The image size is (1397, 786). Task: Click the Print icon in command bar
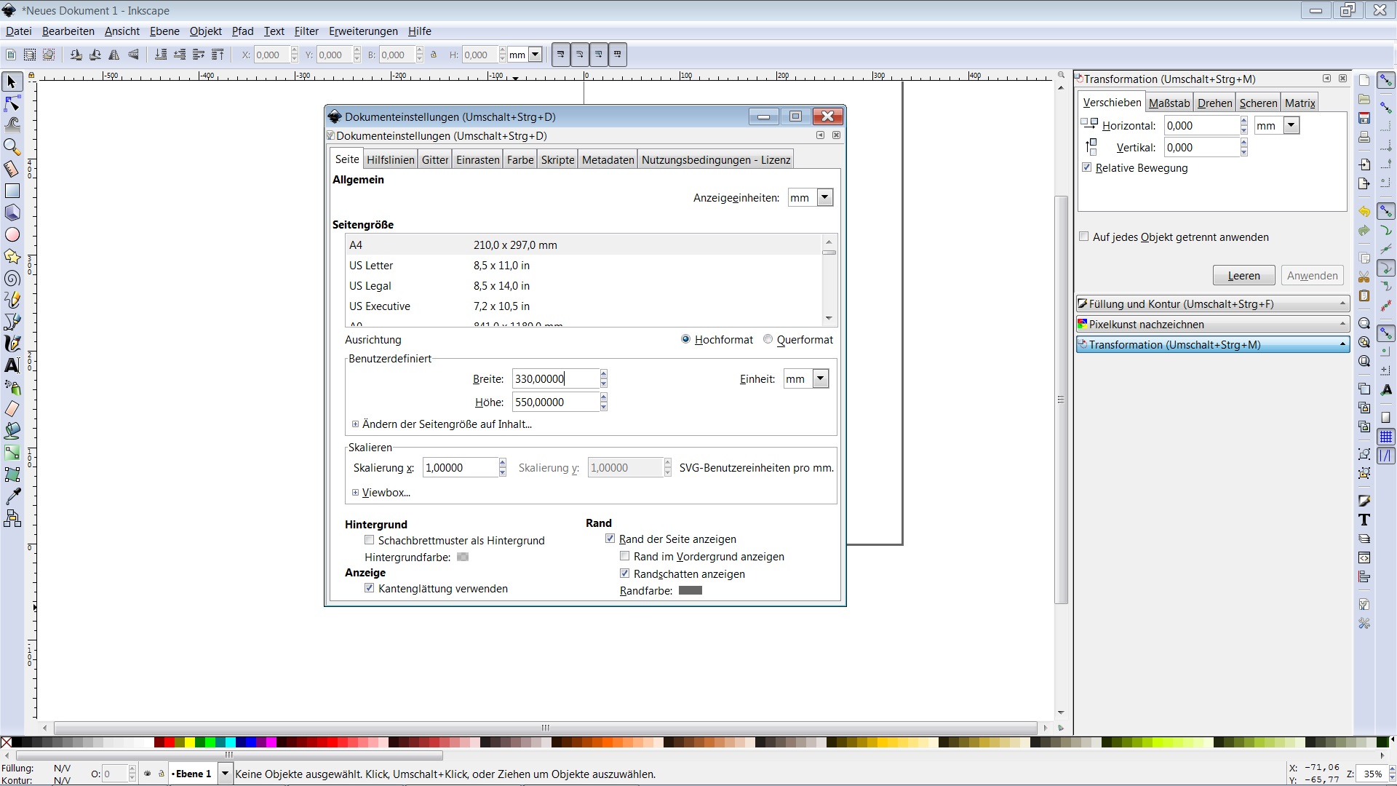click(1364, 137)
